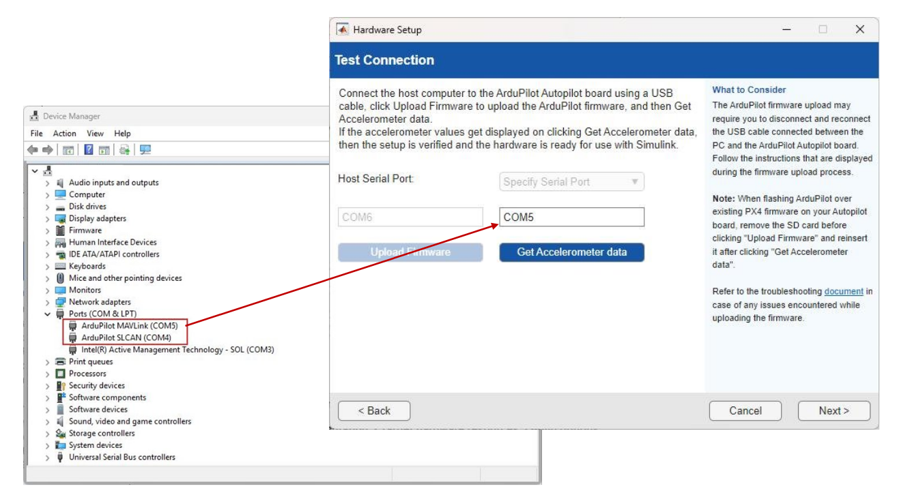897x495 pixels.
Task: Collapse the Ports (COM & LPT) node
Action: pyautogui.click(x=48, y=314)
